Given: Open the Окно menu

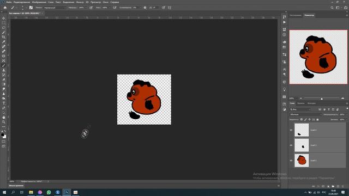Looking at the screenshot, I should point(105,2).
